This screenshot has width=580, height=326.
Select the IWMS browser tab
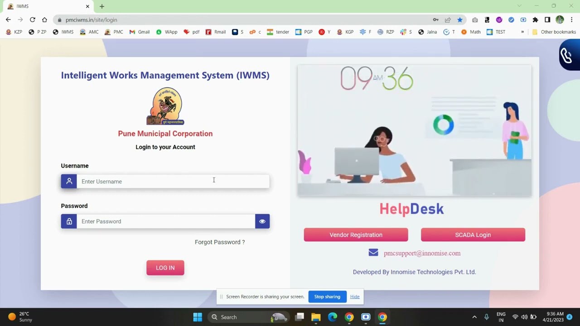tap(48, 6)
